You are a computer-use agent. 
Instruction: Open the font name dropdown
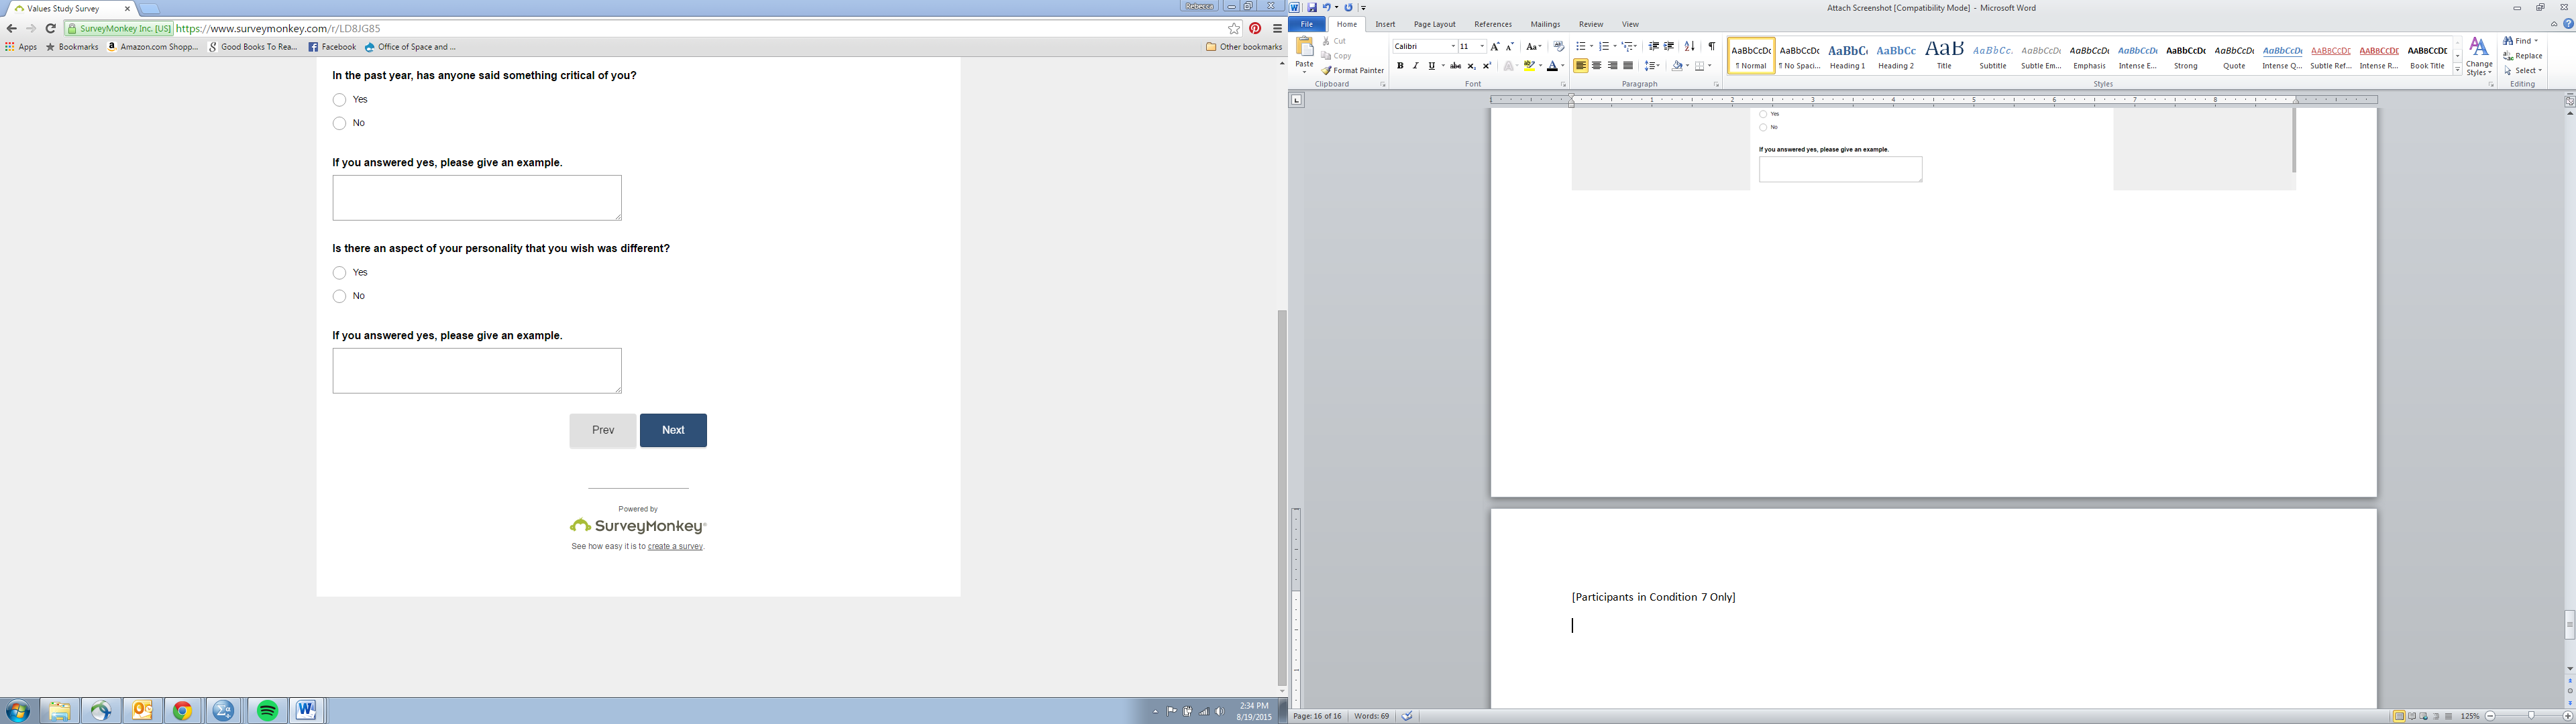coord(1453,47)
